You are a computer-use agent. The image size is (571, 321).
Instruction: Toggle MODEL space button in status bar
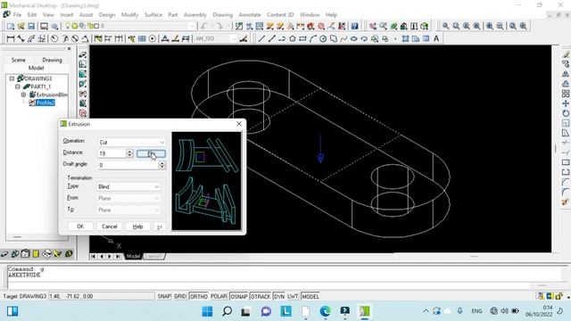(310, 297)
